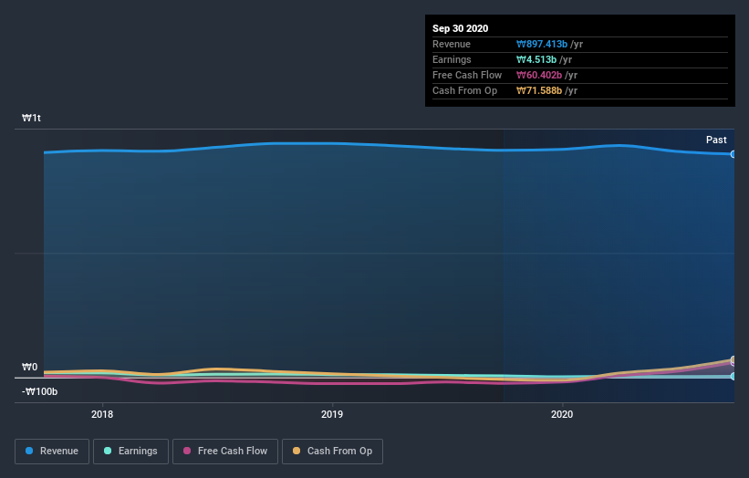Click the blue Revenue end-point marker
This screenshot has height=478, width=749.
pyautogui.click(x=733, y=154)
